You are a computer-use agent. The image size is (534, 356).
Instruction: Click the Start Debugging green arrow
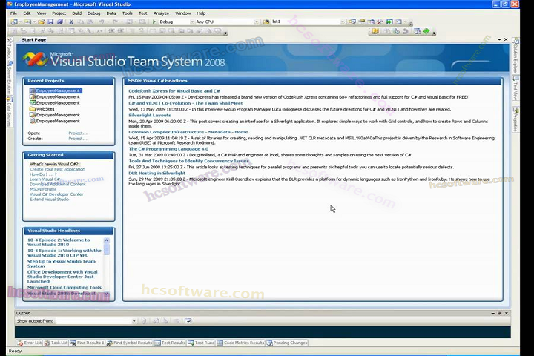pyautogui.click(x=154, y=22)
